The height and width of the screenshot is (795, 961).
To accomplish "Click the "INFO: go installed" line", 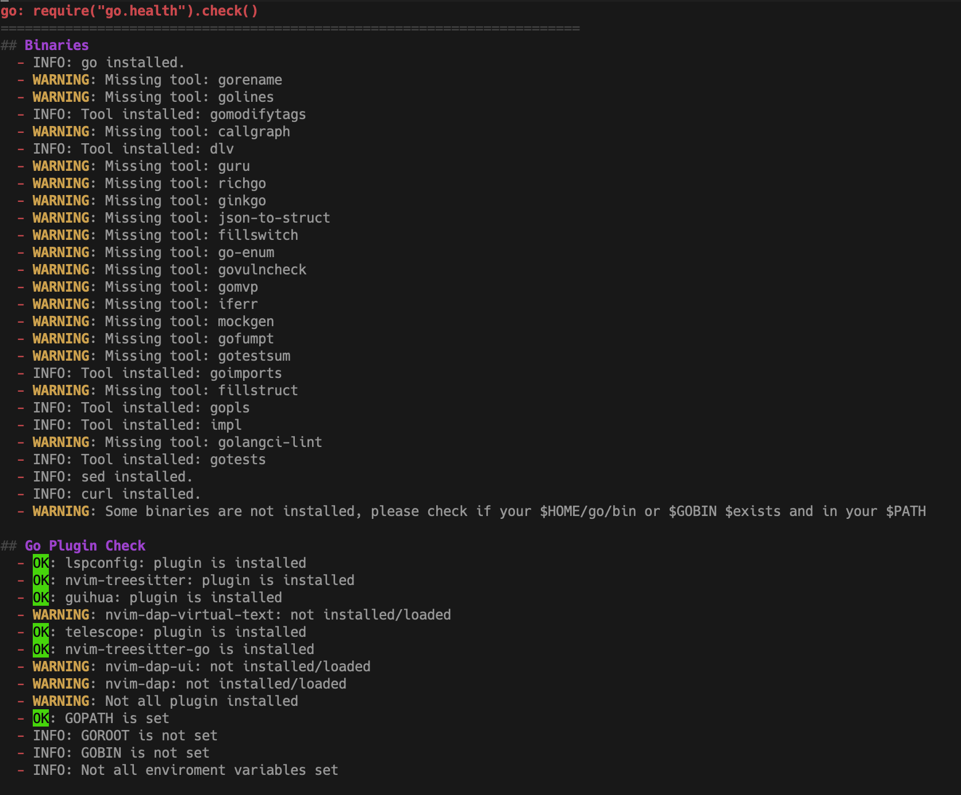I will pos(107,62).
